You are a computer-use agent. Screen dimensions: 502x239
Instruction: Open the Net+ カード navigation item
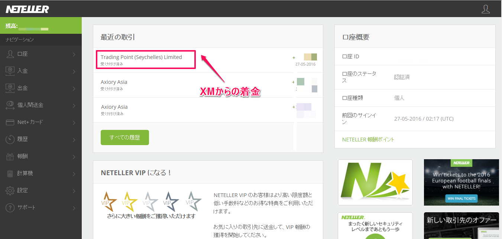click(x=41, y=122)
